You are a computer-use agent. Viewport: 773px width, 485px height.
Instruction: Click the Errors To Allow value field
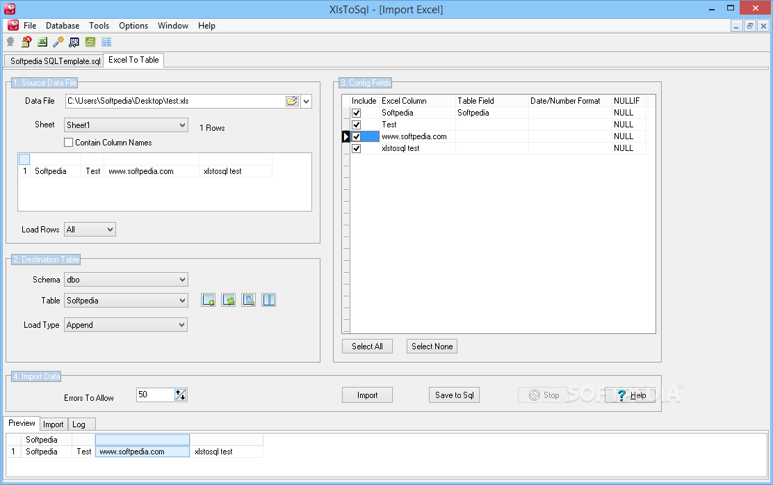coord(155,395)
